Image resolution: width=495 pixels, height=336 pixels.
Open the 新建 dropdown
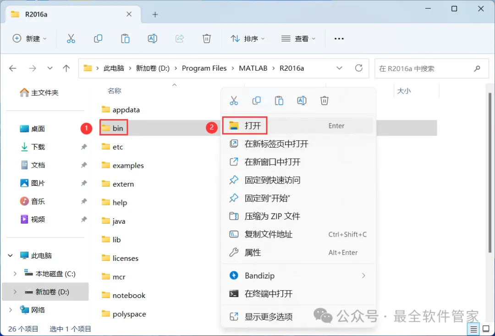30,39
